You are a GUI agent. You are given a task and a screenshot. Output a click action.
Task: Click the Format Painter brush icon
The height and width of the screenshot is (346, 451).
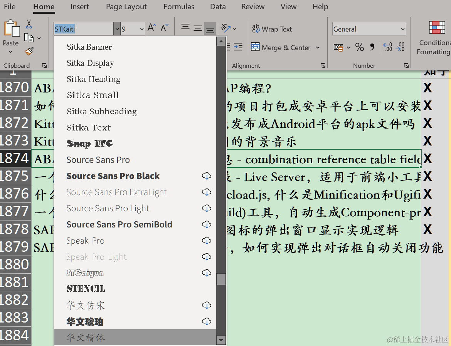(29, 51)
